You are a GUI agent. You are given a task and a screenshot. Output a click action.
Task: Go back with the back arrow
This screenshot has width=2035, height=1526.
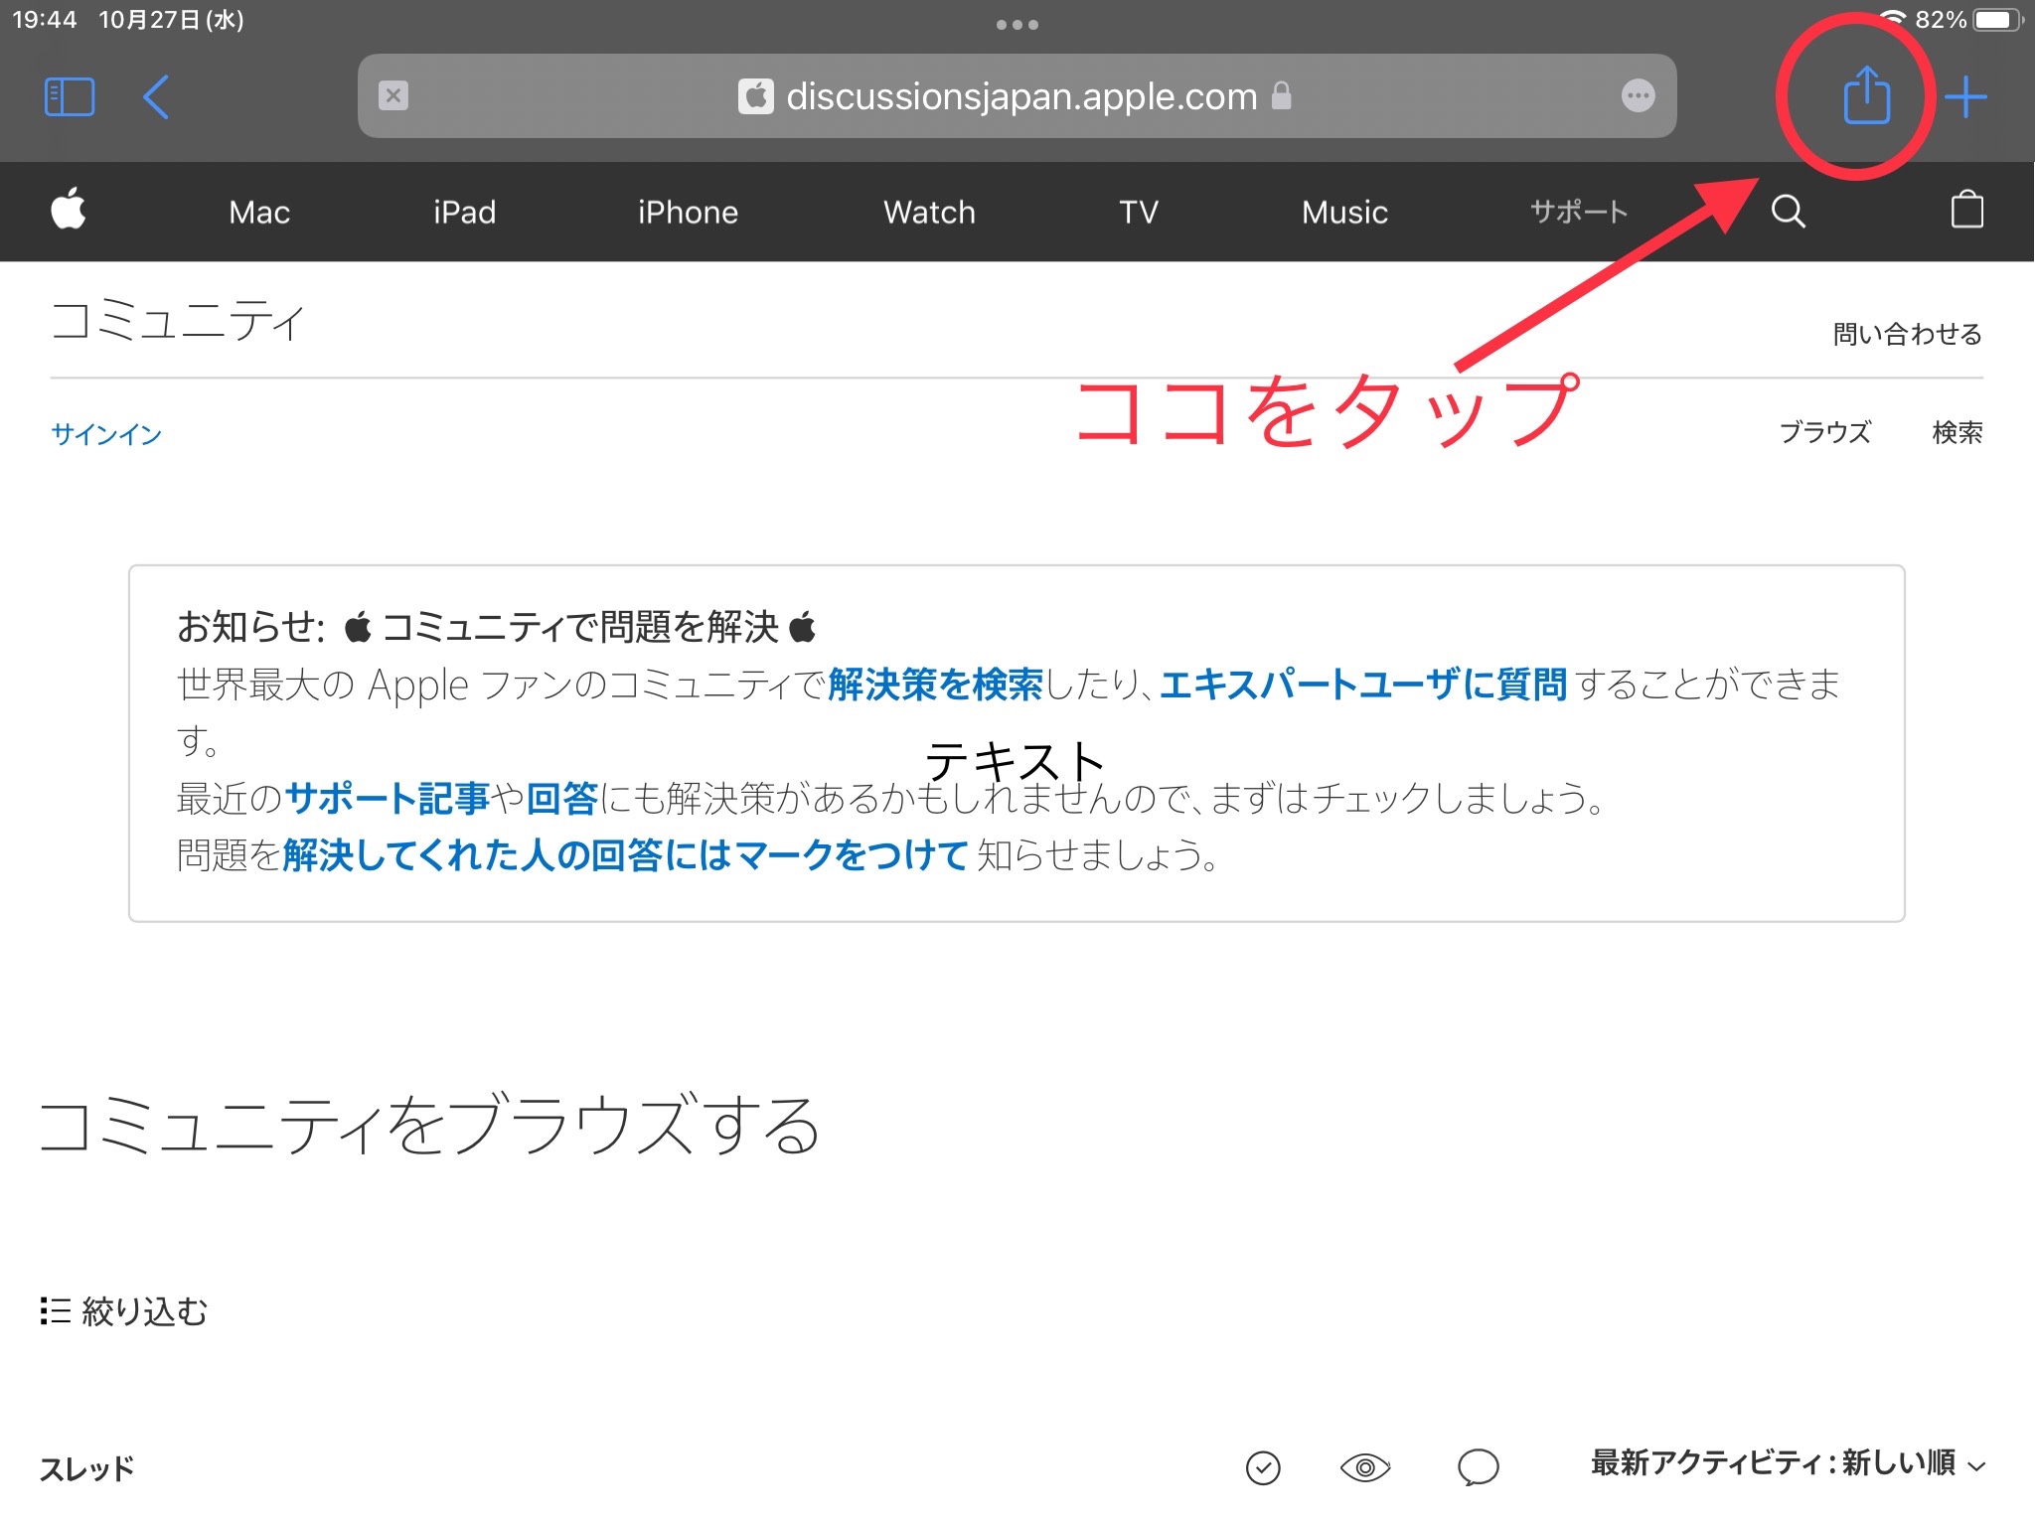pos(157,97)
